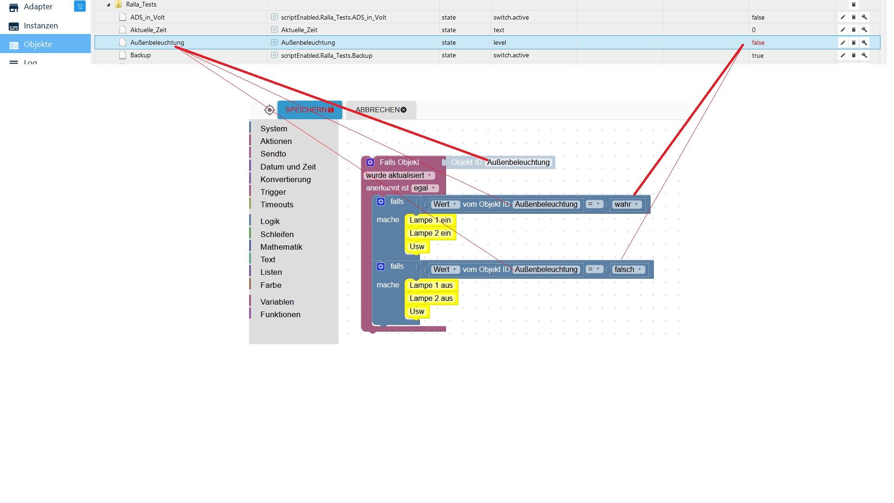Collapse the Ralla_Tests folder tree

click(x=108, y=5)
